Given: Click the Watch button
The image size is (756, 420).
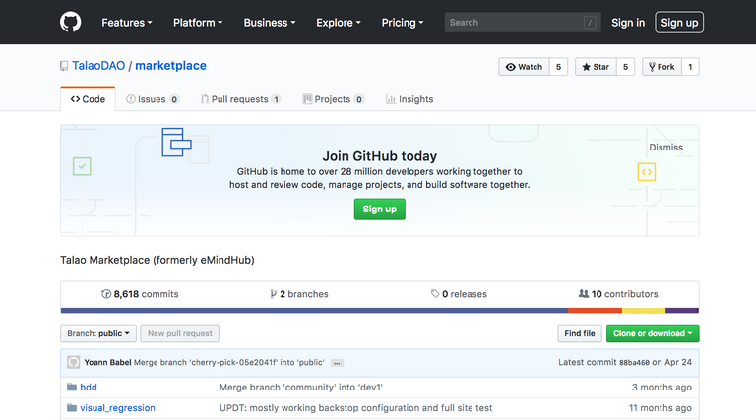Looking at the screenshot, I should [524, 67].
